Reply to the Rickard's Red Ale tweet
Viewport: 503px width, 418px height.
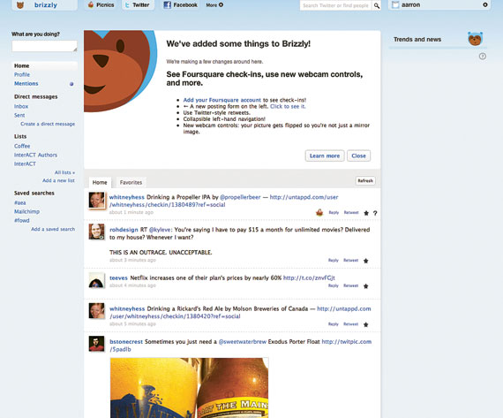click(334, 324)
